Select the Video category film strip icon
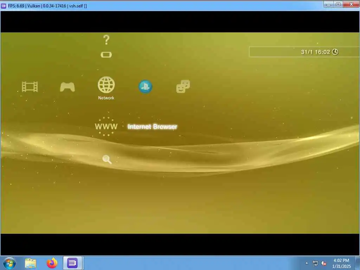The image size is (360, 270). tap(30, 87)
